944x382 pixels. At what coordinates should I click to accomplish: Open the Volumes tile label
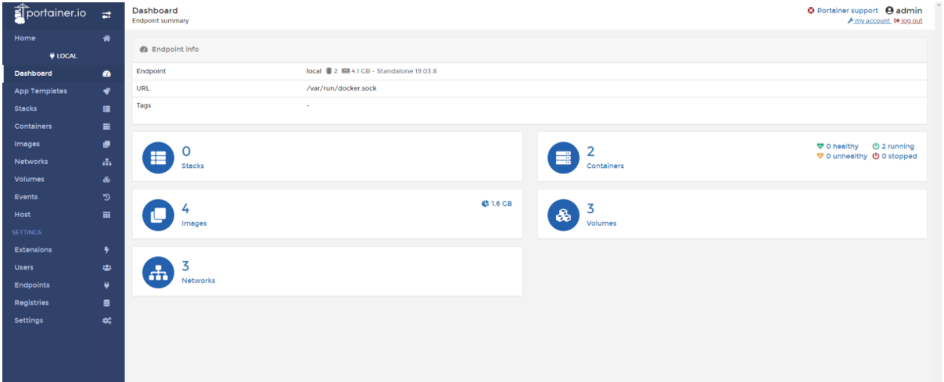click(601, 223)
